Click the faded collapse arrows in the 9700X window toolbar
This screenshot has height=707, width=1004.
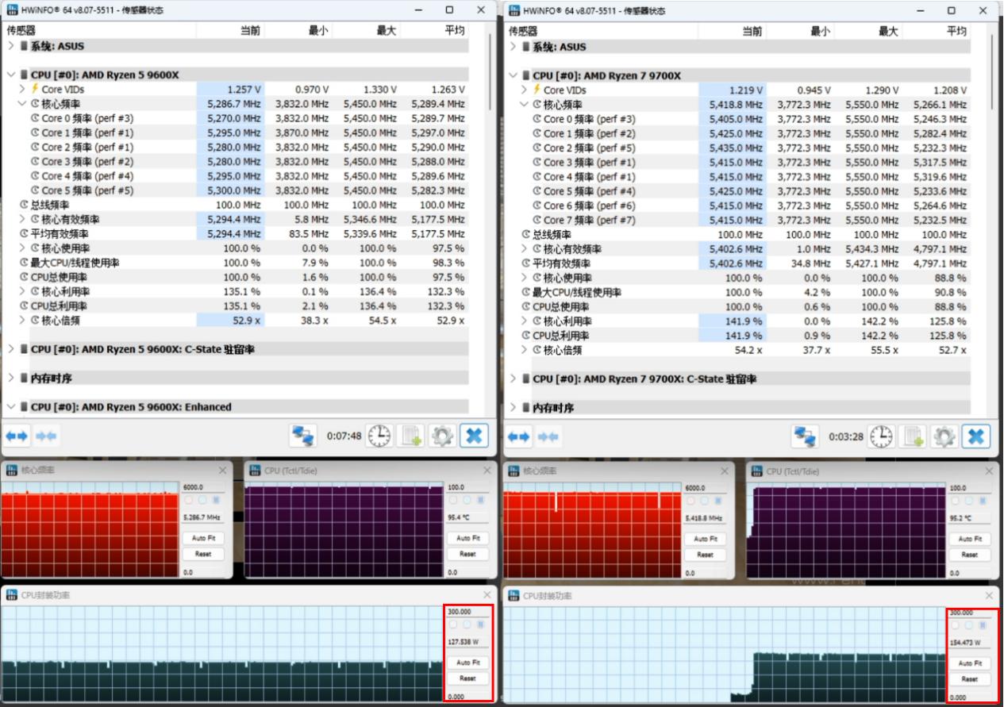point(549,436)
